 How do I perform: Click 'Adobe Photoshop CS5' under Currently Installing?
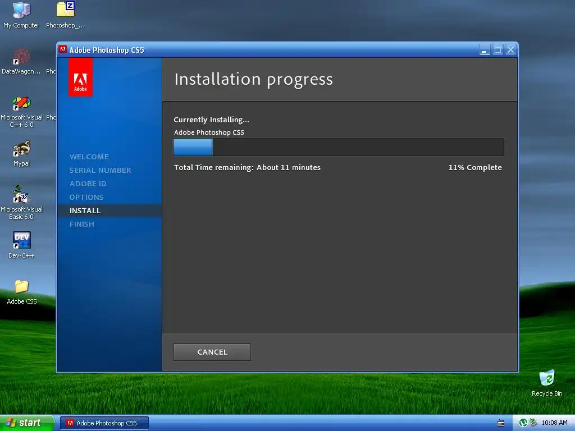209,132
